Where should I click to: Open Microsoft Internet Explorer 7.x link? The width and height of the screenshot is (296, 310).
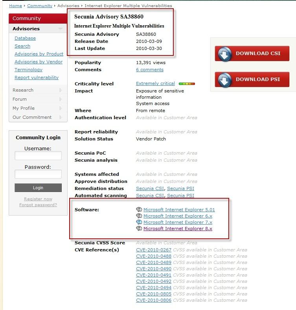click(178, 222)
